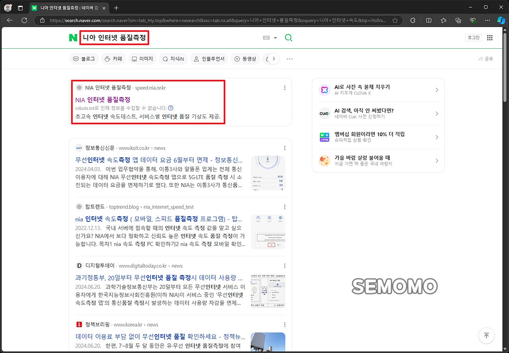Open the NIA 인터넷 품질측정 result title

102,100
